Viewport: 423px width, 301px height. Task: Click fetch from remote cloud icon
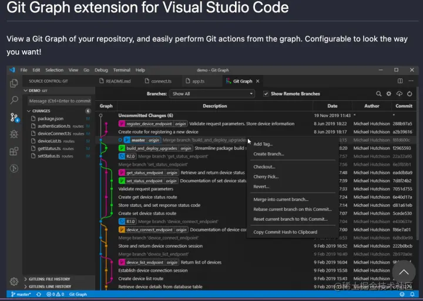coord(399,94)
